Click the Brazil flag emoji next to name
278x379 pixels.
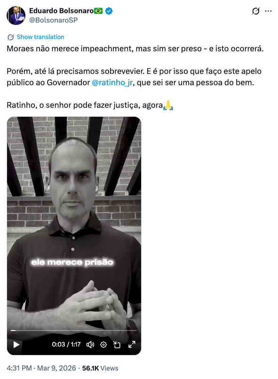pyautogui.click(x=98, y=11)
